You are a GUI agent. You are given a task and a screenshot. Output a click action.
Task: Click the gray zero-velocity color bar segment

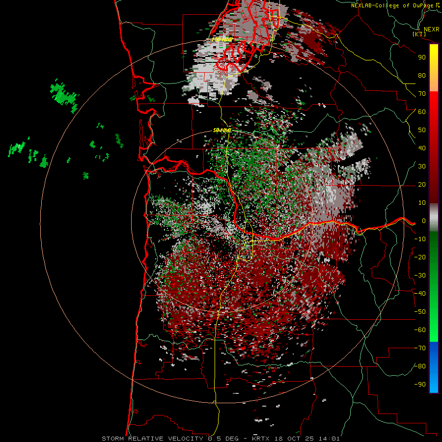point(434,218)
